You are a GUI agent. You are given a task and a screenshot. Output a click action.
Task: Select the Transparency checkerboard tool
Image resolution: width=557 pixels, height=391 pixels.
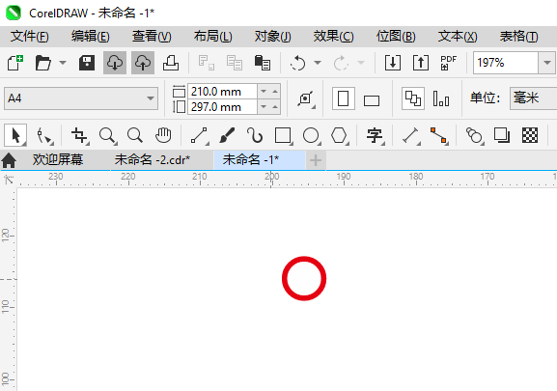[530, 135]
